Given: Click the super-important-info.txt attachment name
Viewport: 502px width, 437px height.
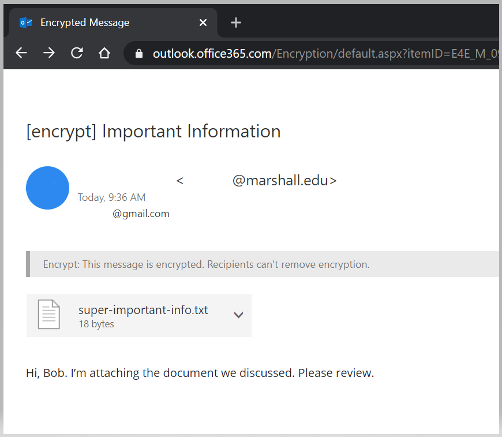Looking at the screenshot, I should 143,309.
